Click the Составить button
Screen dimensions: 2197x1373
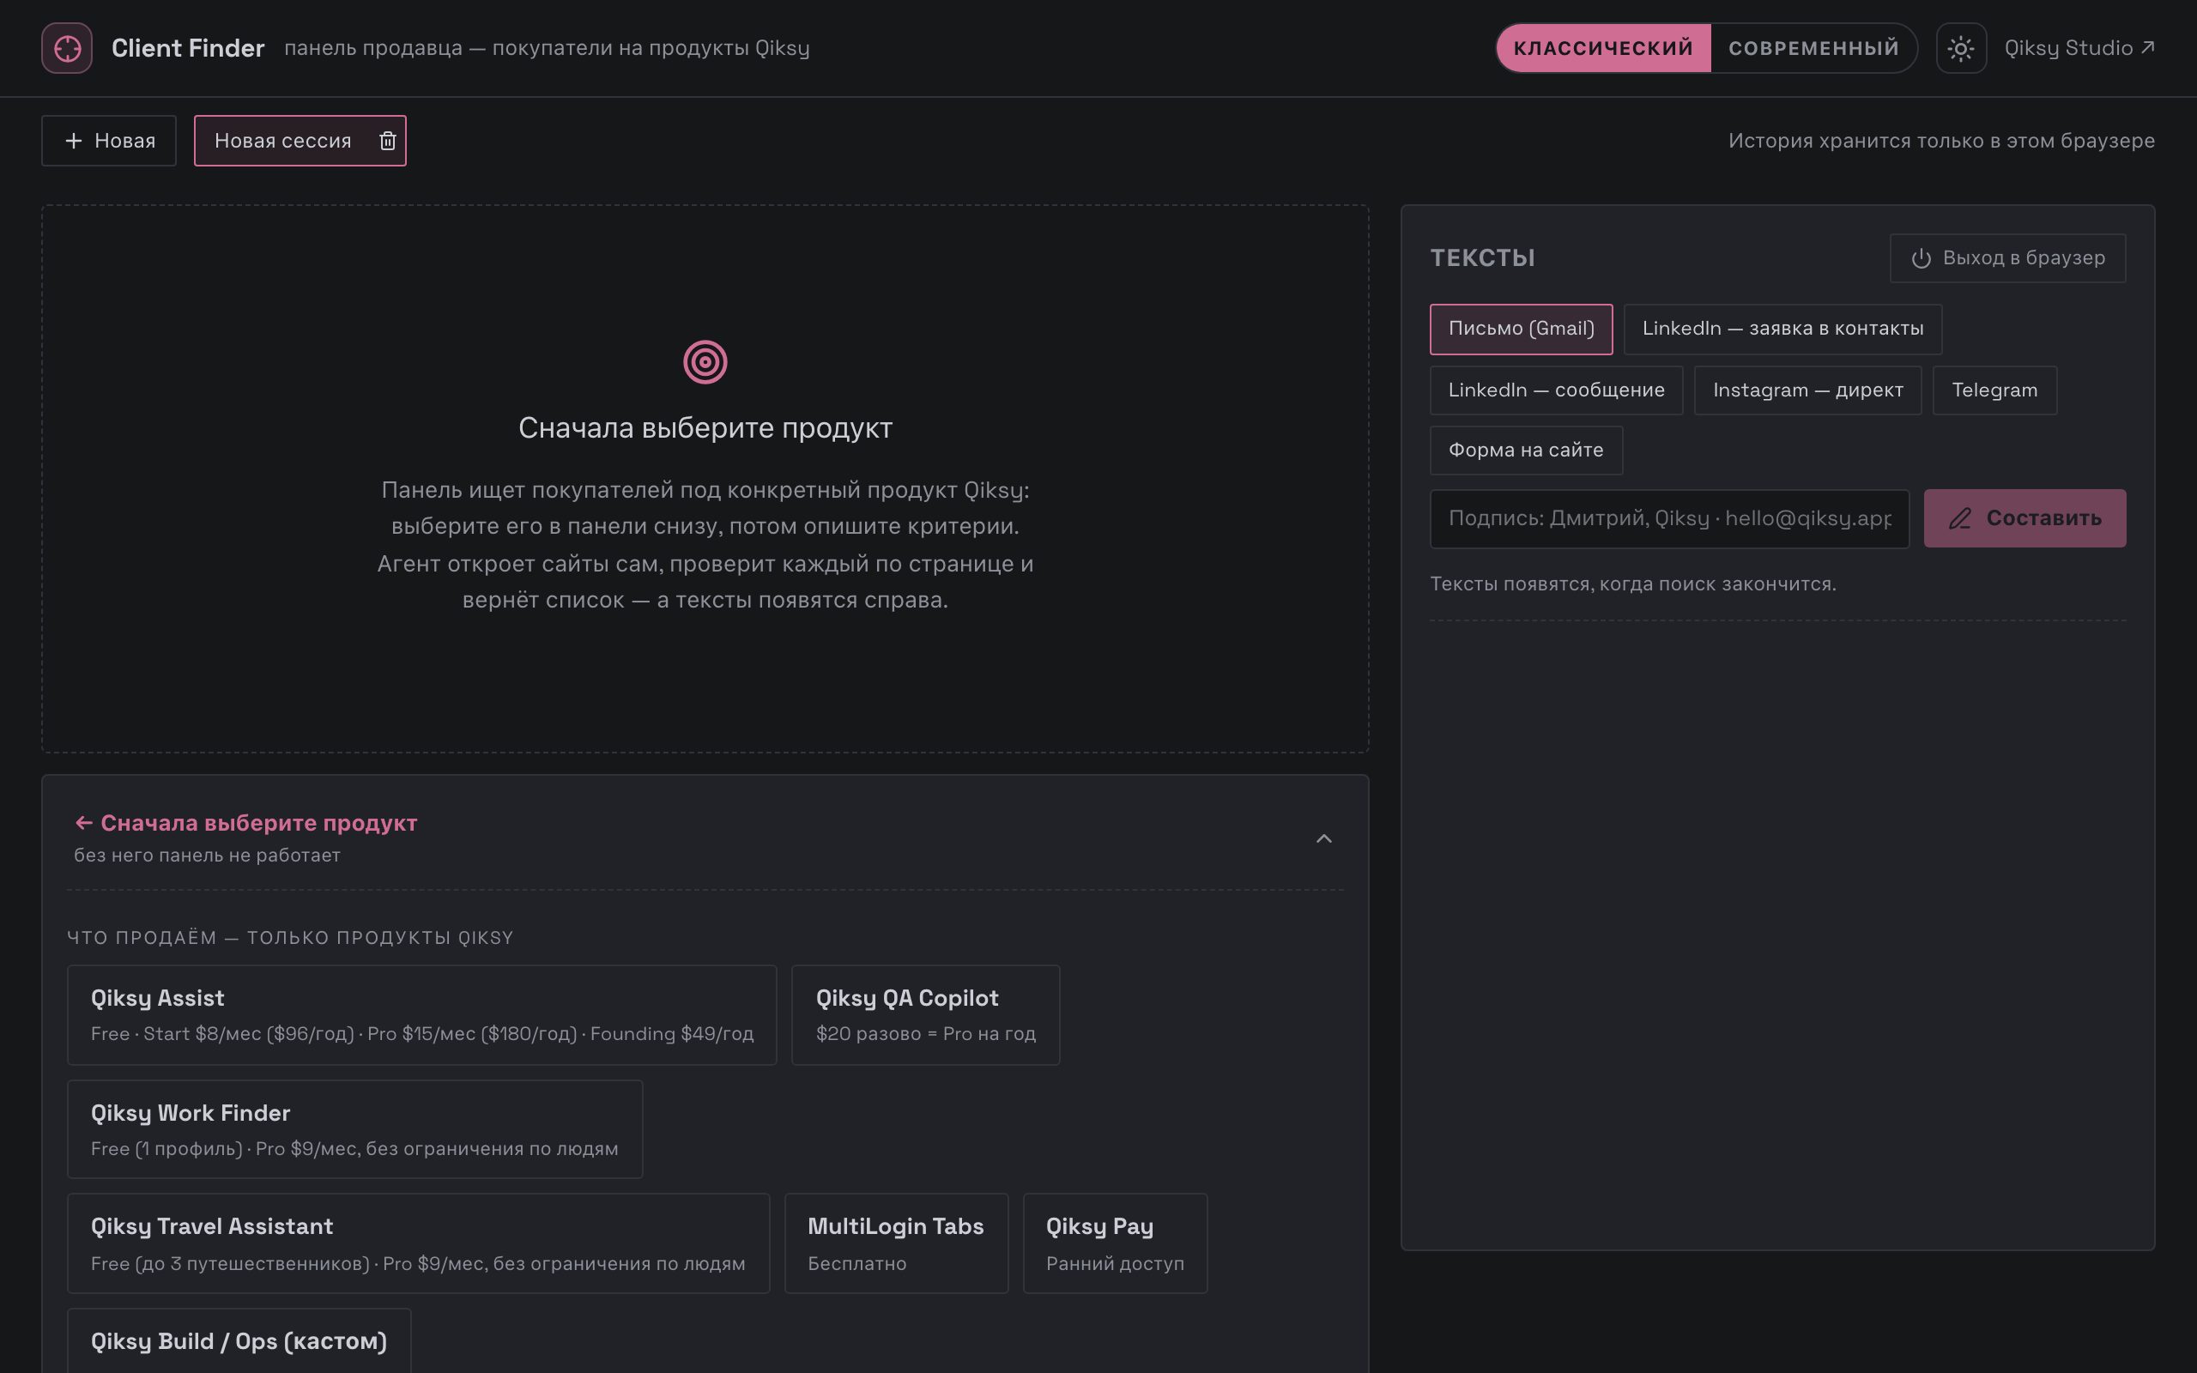(2025, 518)
